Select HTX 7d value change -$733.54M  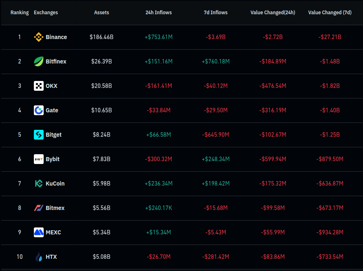tap(330, 257)
